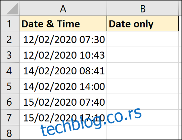Viewport: 182px width, 140px height.
Task: Select cell with 12/02/2020 10:43
Action: pyautogui.click(x=63, y=55)
